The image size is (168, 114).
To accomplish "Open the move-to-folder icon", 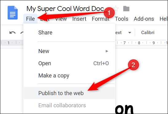I will (126, 9).
